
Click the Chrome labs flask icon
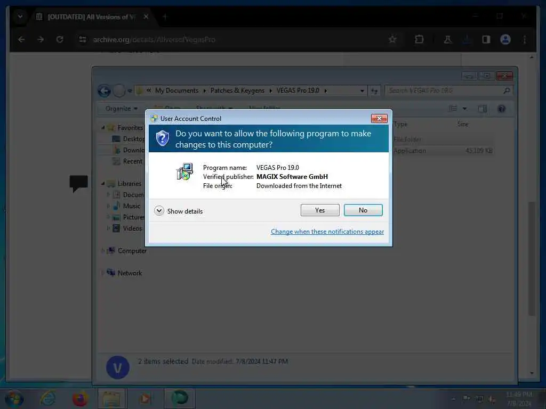[x=448, y=39]
